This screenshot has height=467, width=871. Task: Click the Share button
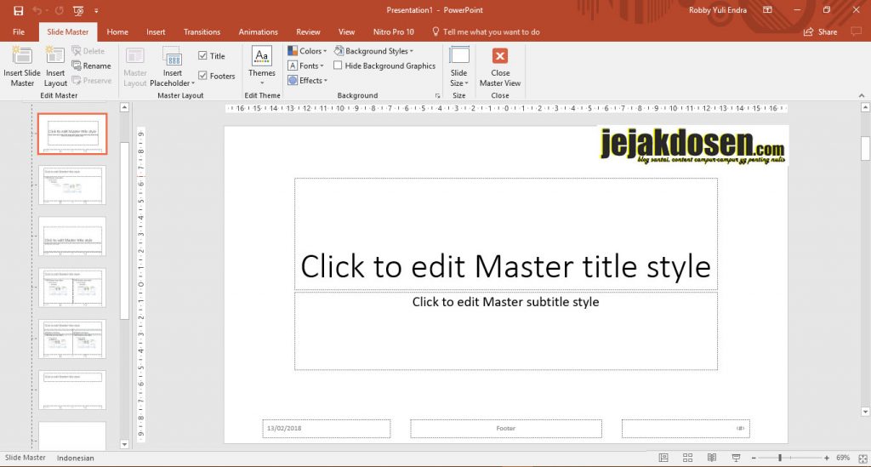coord(821,31)
